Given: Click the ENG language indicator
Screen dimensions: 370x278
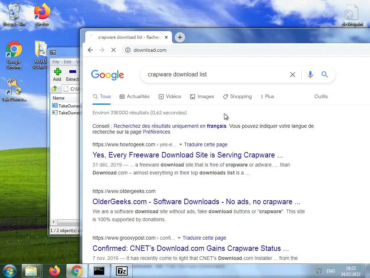Looking at the screenshot, I should [331, 271].
